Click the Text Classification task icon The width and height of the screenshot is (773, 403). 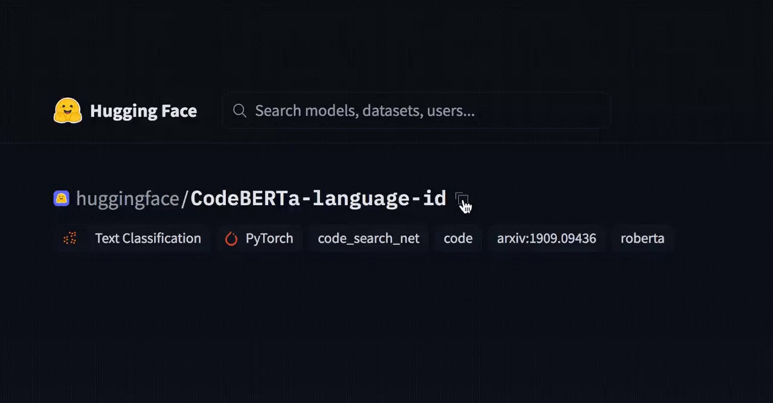pyautogui.click(x=70, y=238)
